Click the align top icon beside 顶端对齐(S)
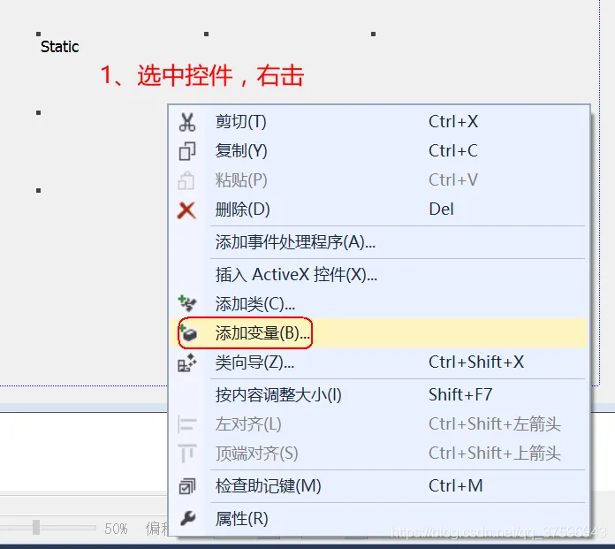Screen dimensions: 615x549 [x=187, y=454]
